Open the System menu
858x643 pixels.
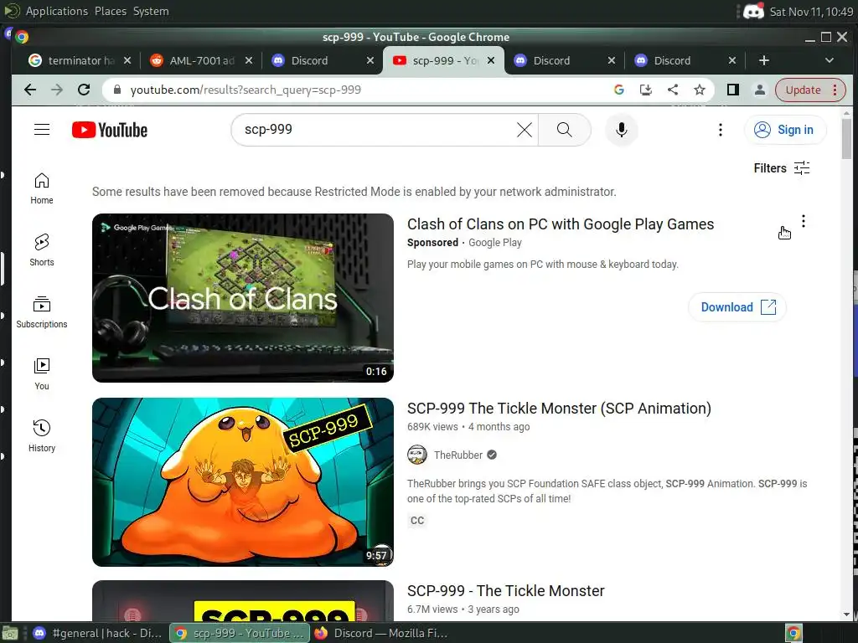pos(151,11)
